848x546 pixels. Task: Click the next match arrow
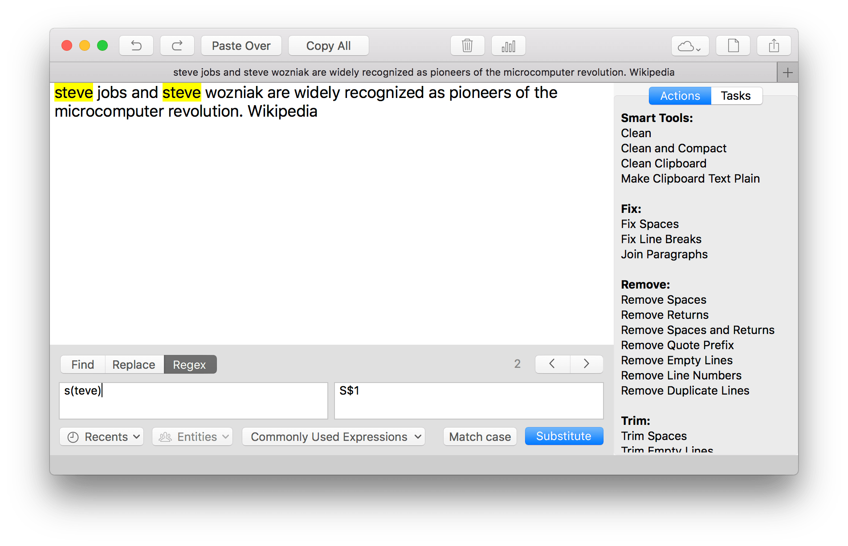coord(586,364)
